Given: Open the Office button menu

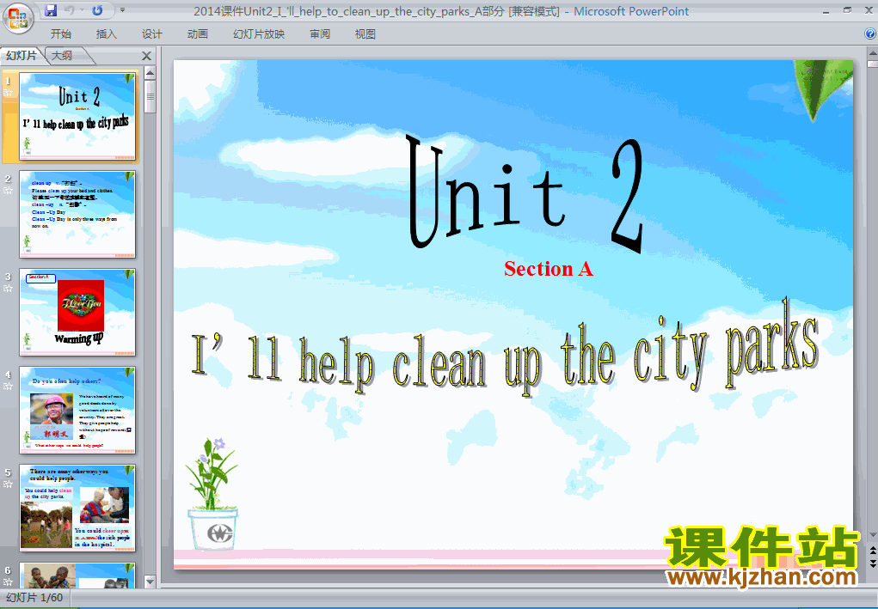Looking at the screenshot, I should (18, 18).
